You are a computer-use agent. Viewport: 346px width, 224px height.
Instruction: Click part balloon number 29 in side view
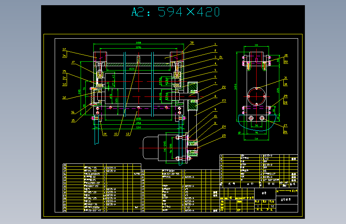(x=285, y=96)
